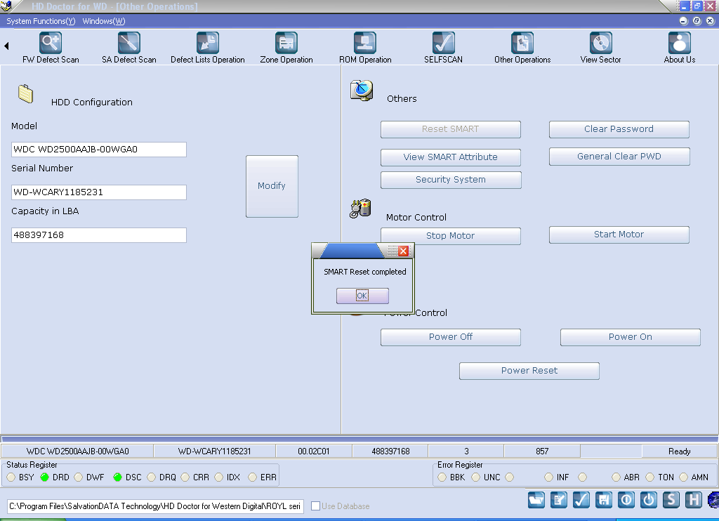Click the Serial Number input field

(x=98, y=192)
